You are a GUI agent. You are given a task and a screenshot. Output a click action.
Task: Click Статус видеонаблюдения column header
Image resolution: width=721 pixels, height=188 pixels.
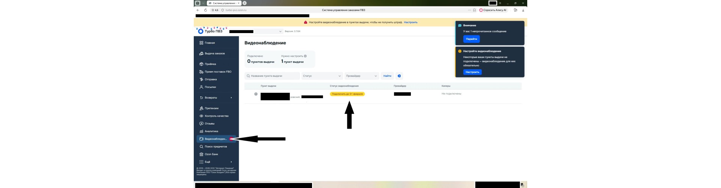[344, 86]
